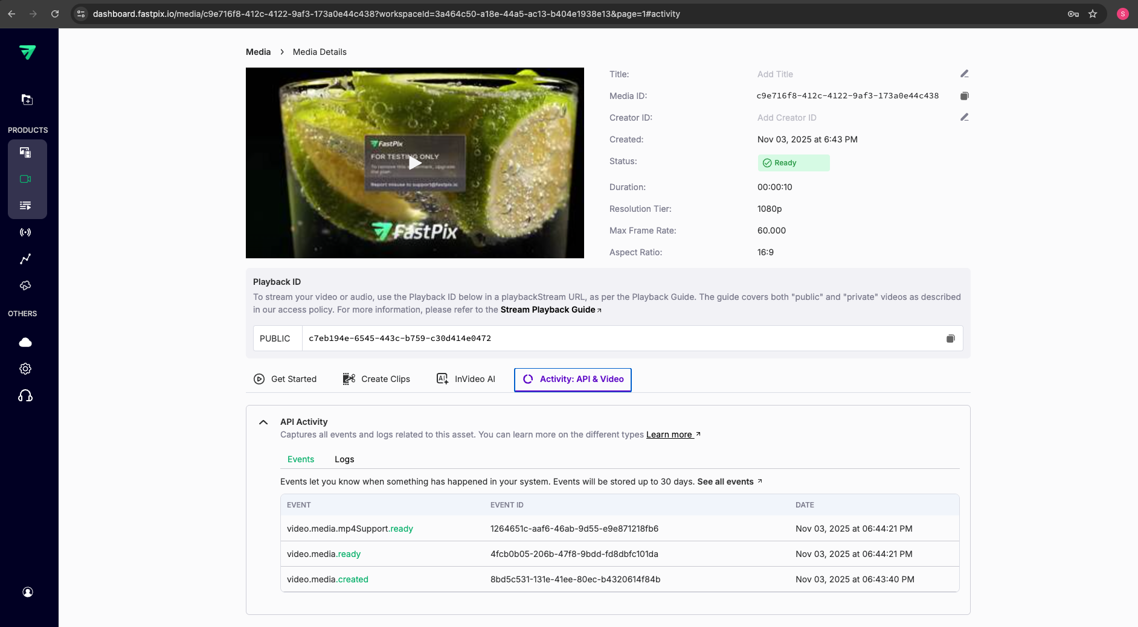View analytics via the line chart icon
This screenshot has width=1138, height=627.
[25, 259]
